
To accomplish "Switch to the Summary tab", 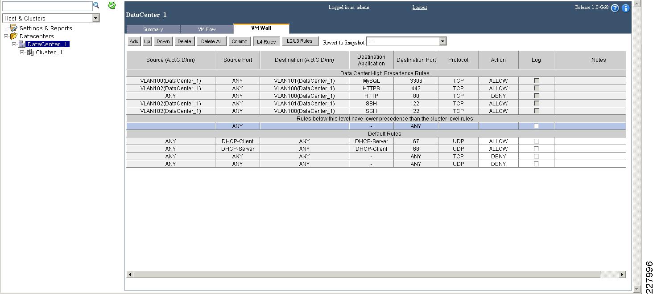I will pos(153,29).
